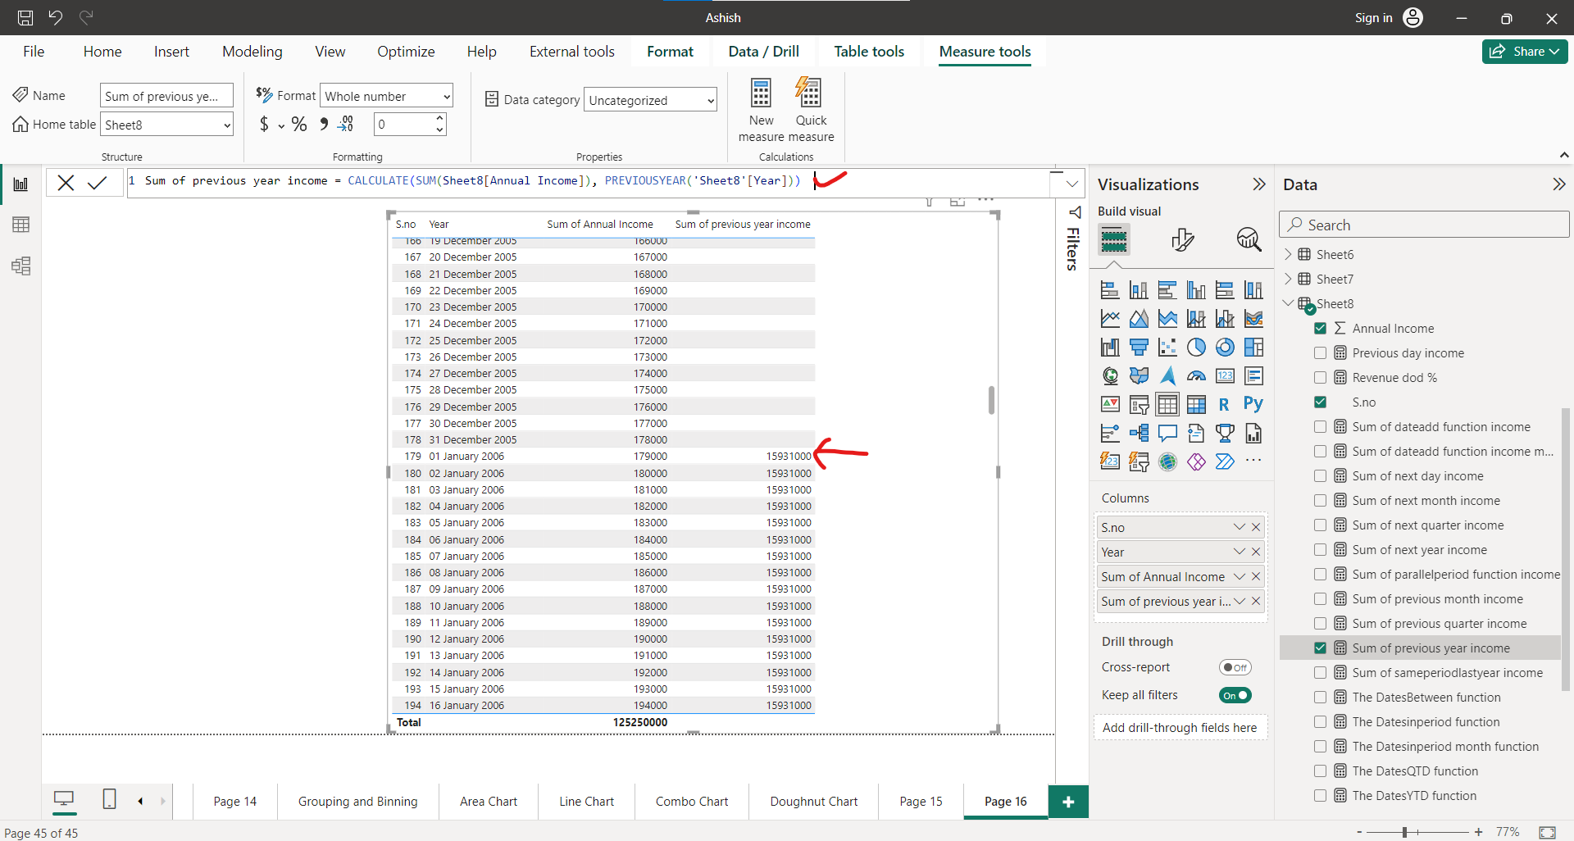
Task: Switch to the Home ribbon tab
Action: 102,51
